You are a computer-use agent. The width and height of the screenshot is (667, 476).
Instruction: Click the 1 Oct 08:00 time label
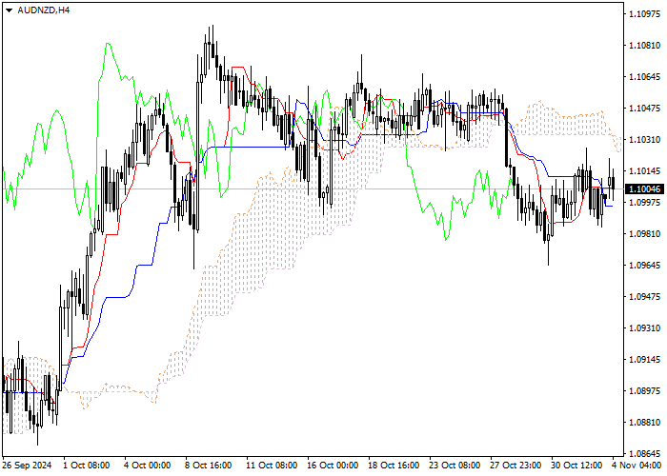[x=87, y=466]
